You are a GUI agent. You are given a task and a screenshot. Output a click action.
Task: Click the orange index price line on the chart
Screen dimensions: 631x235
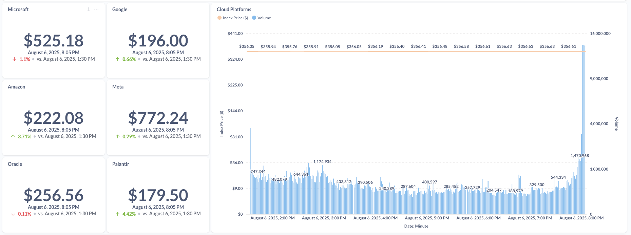pos(416,52)
